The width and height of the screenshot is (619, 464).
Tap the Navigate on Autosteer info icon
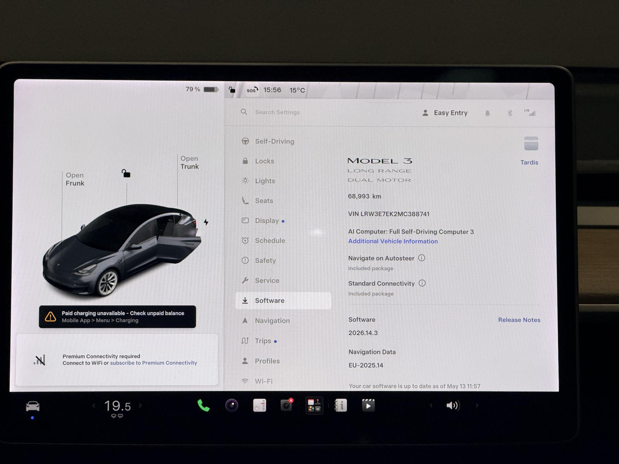[422, 258]
